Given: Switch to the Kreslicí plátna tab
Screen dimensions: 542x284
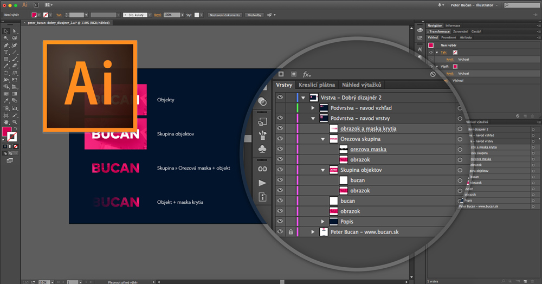Looking at the screenshot, I should 317,85.
